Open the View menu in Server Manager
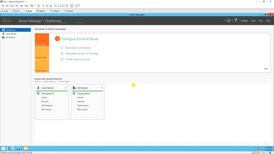This screenshot has width=274, height=154. click(x=261, y=21)
